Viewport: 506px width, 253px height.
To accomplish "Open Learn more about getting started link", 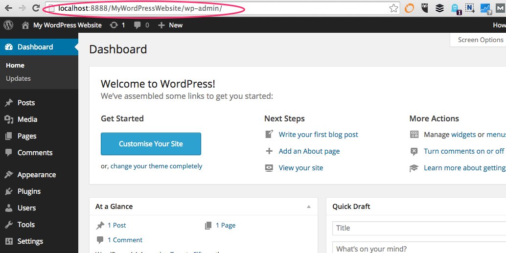I will coord(465,168).
